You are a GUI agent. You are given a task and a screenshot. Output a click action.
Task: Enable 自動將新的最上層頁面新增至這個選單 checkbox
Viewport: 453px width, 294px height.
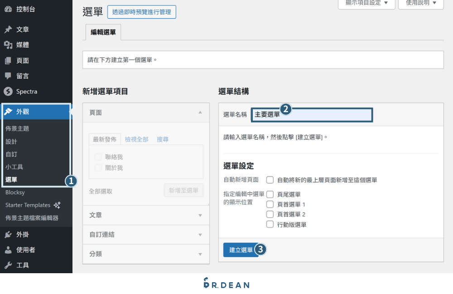point(270,180)
